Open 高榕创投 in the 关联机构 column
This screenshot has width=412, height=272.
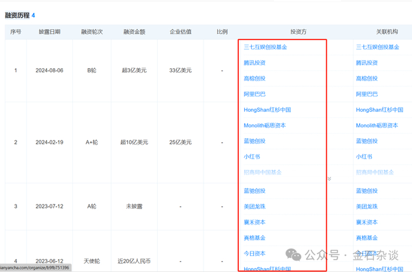coord(367,78)
